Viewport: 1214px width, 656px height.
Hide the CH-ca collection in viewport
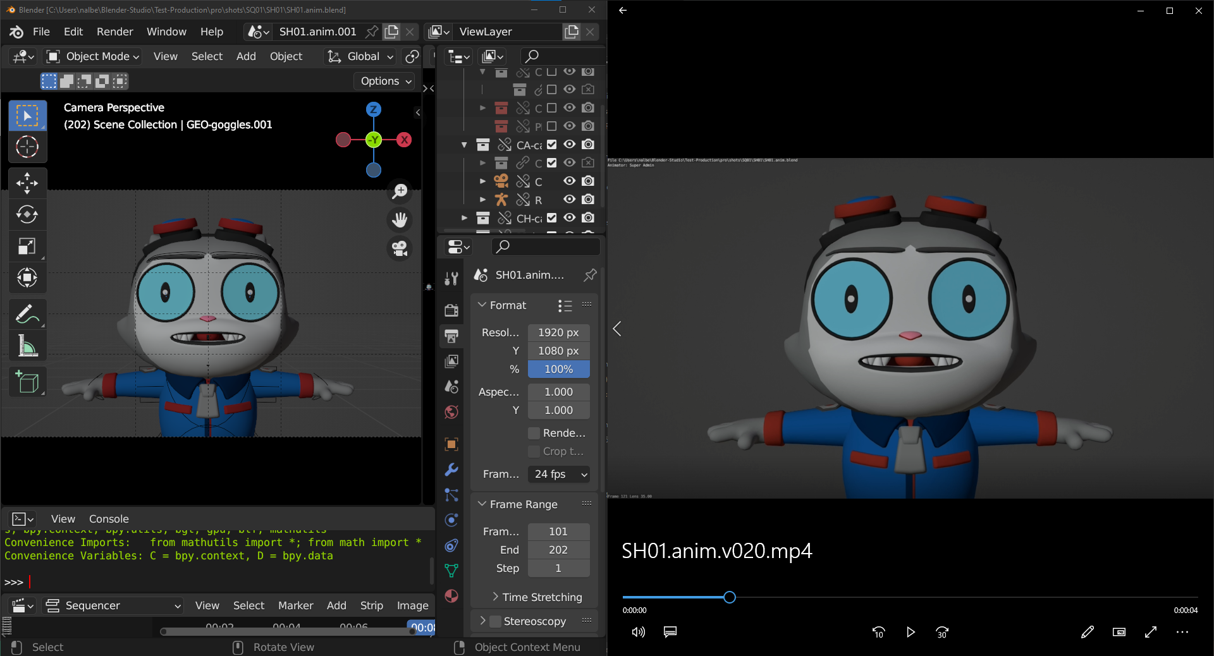(x=570, y=218)
